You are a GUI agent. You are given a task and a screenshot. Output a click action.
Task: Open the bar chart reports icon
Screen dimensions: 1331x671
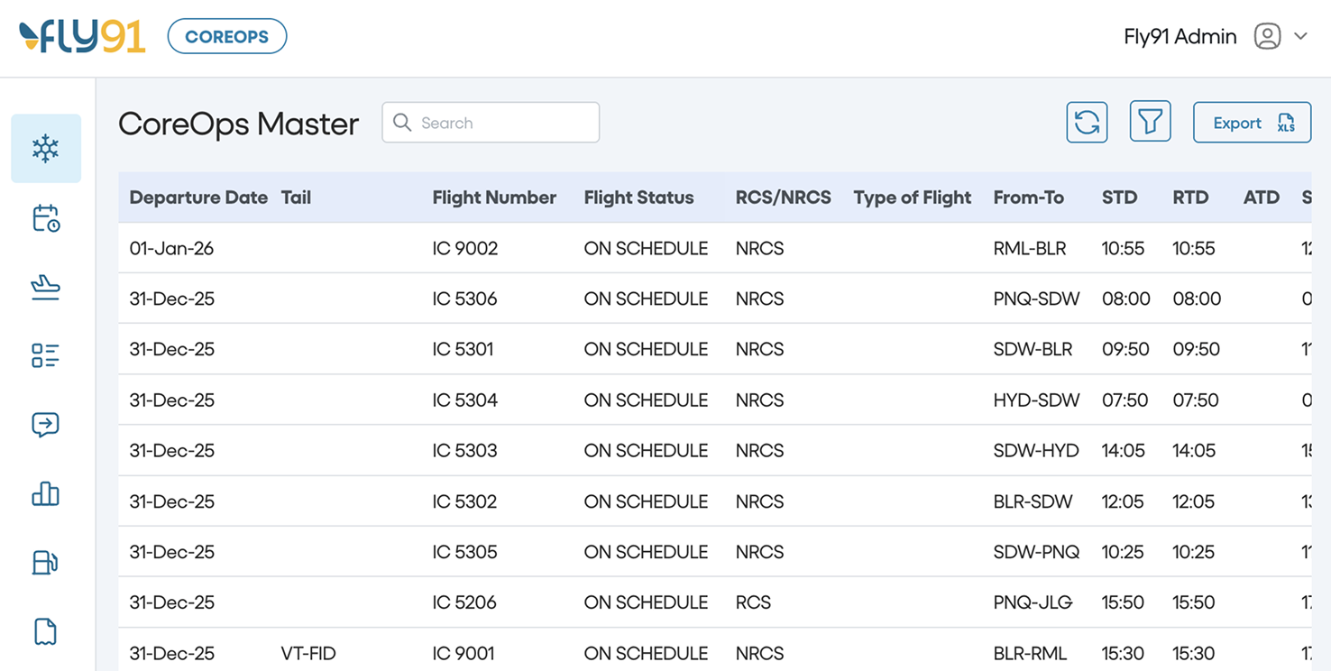pos(46,493)
